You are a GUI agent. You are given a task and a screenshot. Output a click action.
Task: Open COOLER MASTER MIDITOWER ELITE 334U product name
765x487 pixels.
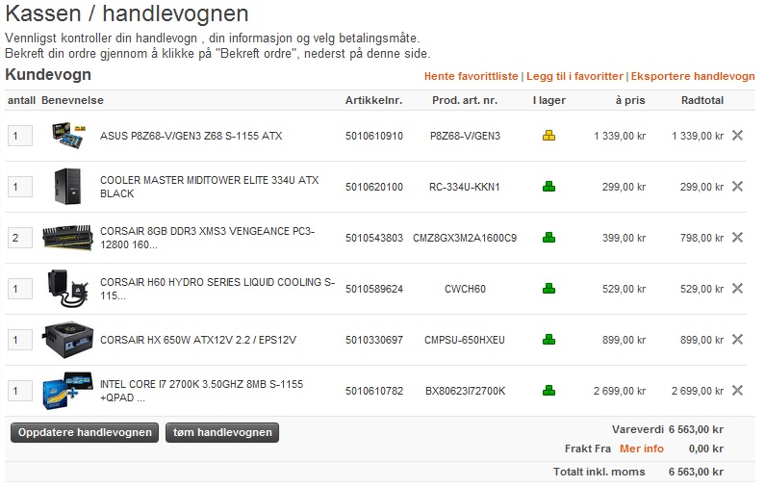210,187
